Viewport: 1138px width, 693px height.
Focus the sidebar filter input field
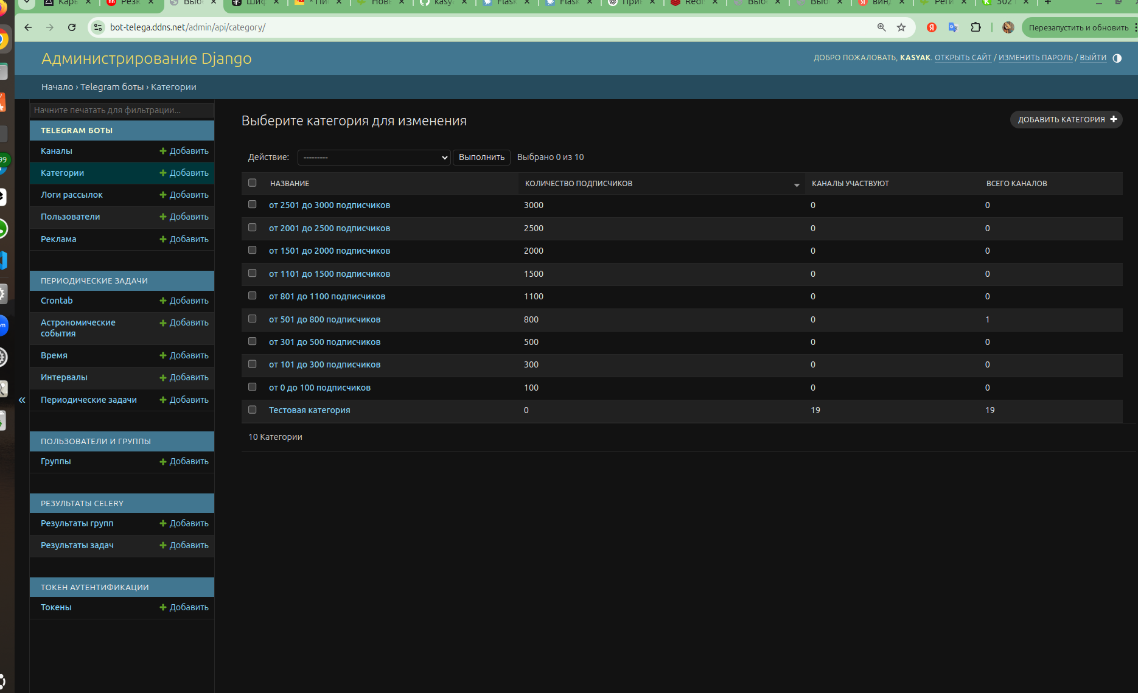[x=122, y=110]
